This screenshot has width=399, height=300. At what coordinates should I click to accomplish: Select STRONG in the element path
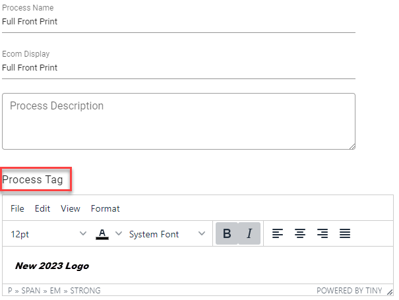coord(85,290)
